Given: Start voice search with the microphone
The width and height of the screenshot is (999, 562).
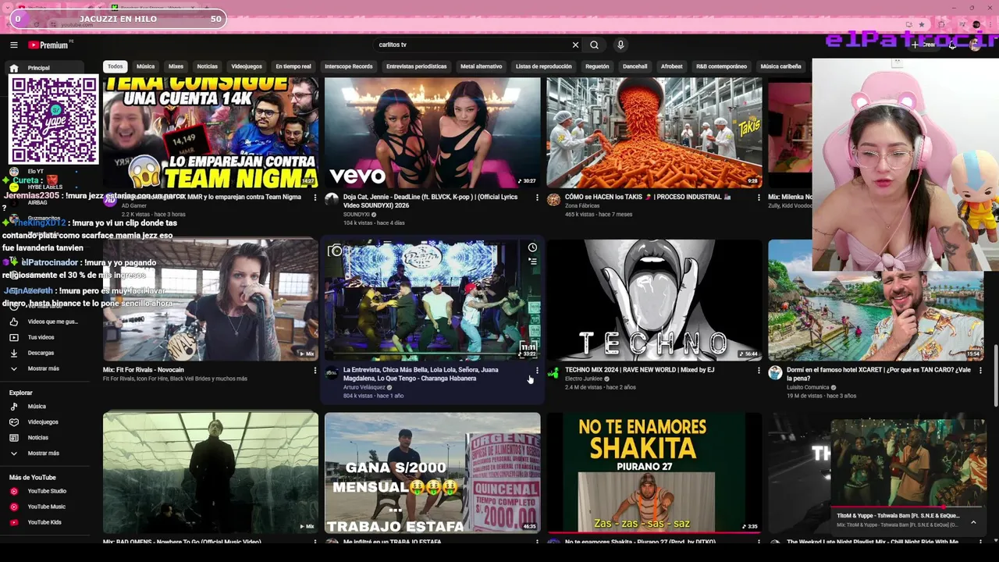Looking at the screenshot, I should click(x=620, y=45).
